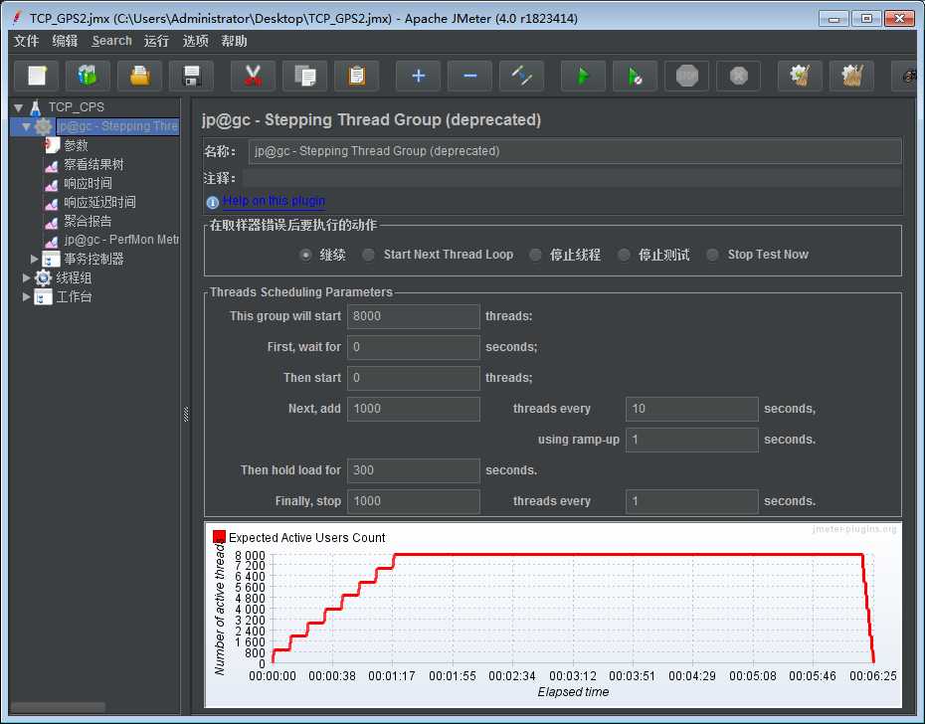925x724 pixels.
Task: Click the Then hold load for field
Action: coord(414,470)
